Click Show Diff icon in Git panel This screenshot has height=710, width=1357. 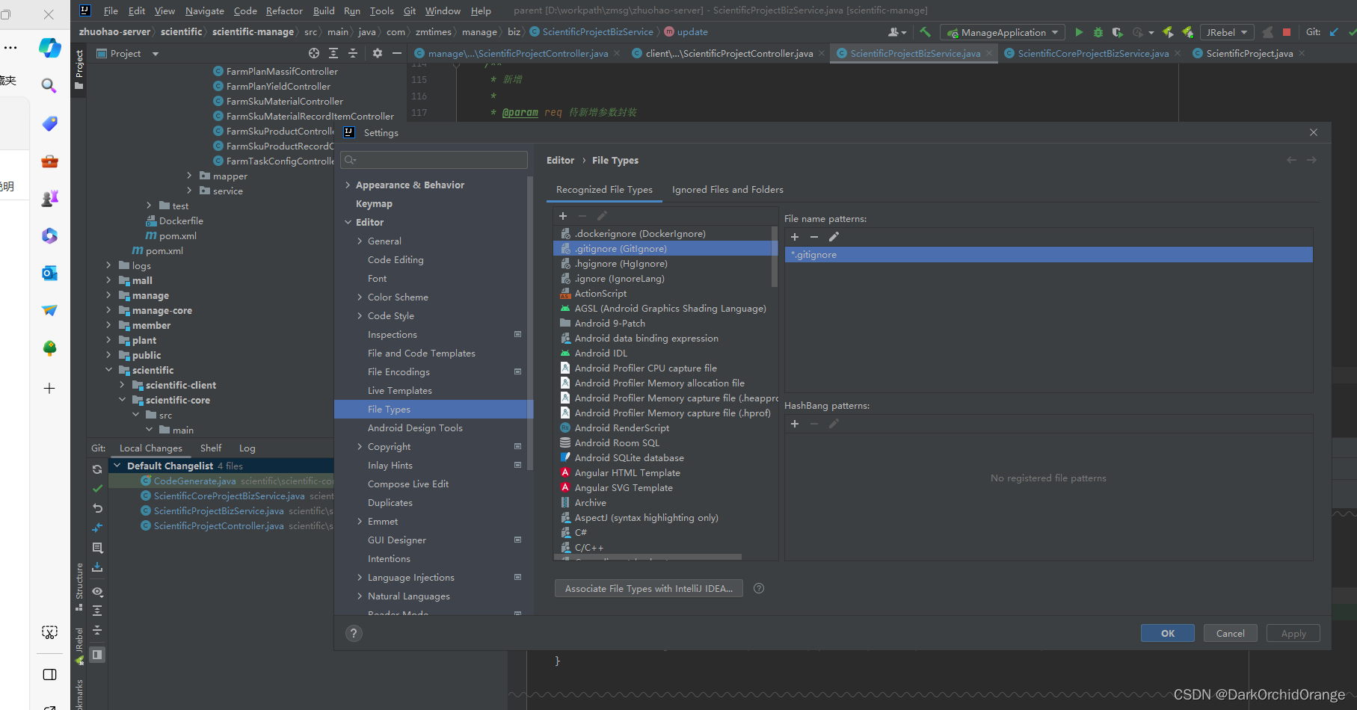[x=97, y=528]
